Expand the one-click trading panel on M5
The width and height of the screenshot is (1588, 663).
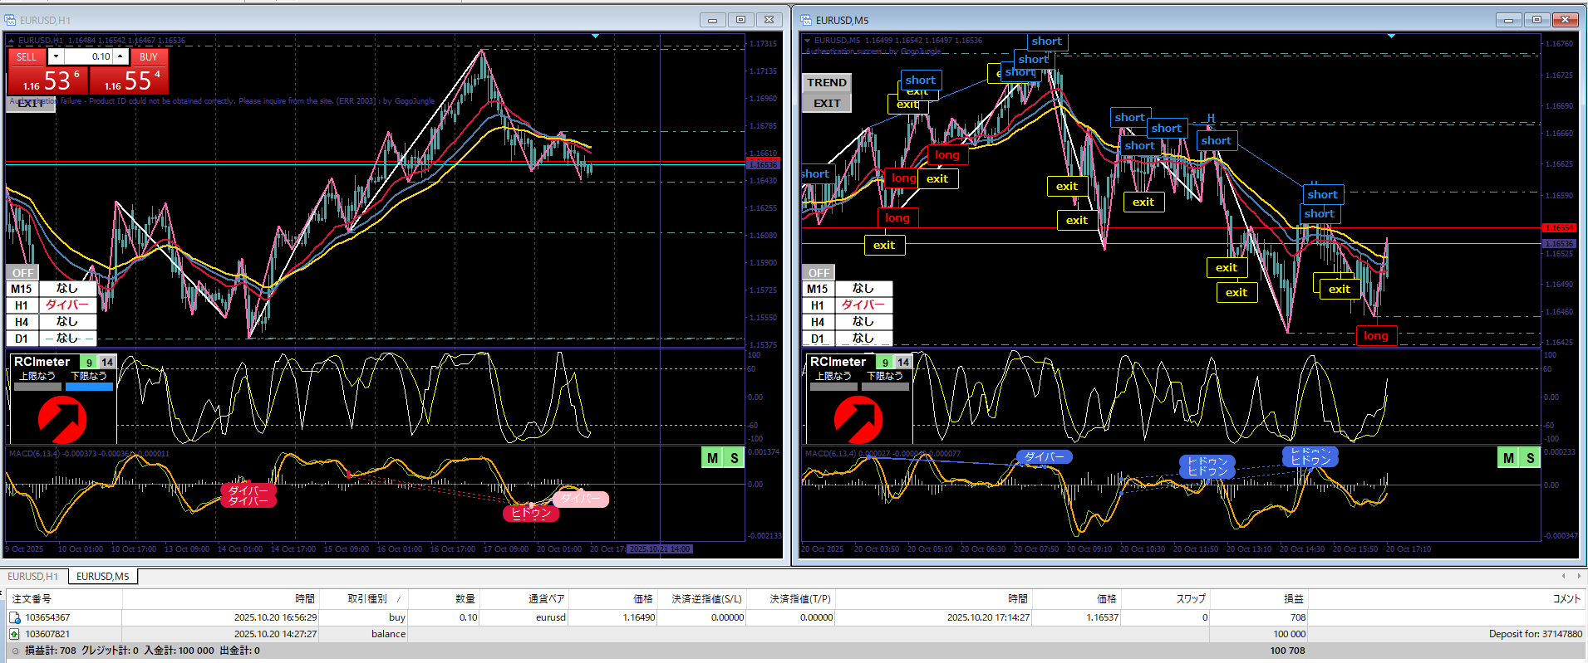pyautogui.click(x=807, y=40)
